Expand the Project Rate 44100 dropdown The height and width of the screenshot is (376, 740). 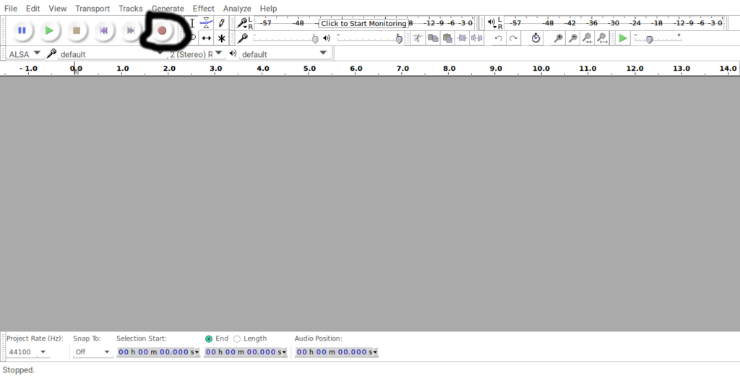click(28, 352)
